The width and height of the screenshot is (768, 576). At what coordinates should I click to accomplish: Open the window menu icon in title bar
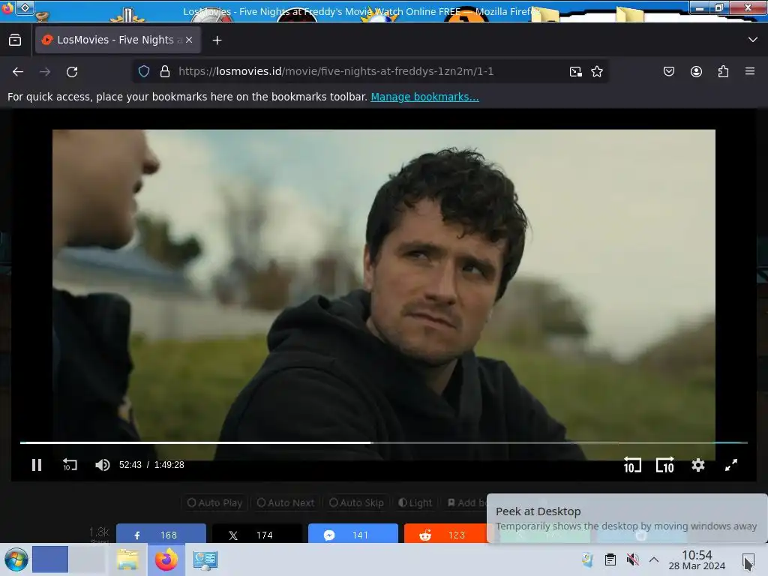pyautogui.click(x=7, y=7)
